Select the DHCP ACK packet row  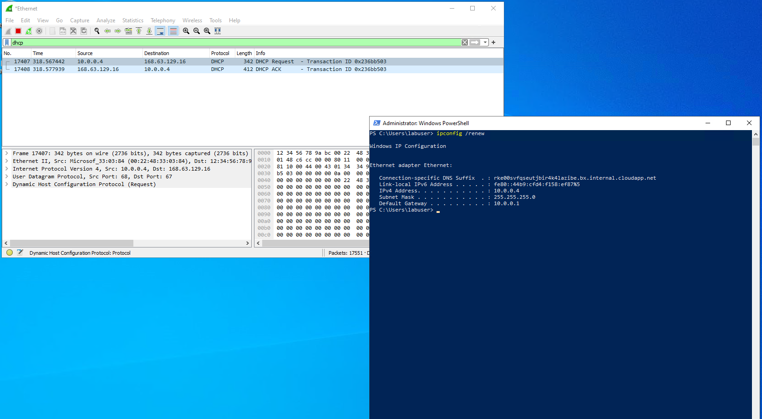coord(137,69)
